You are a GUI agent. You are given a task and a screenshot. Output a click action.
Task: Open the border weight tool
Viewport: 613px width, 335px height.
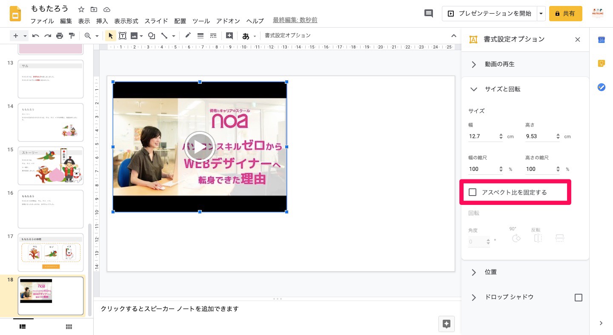(201, 36)
